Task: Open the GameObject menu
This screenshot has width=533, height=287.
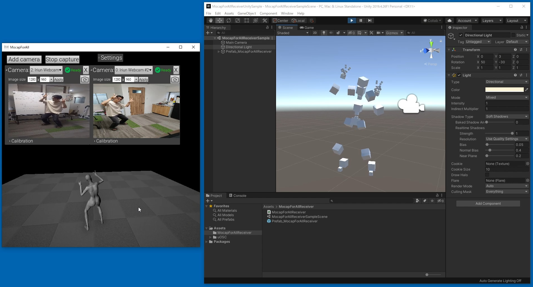Action: (x=246, y=13)
